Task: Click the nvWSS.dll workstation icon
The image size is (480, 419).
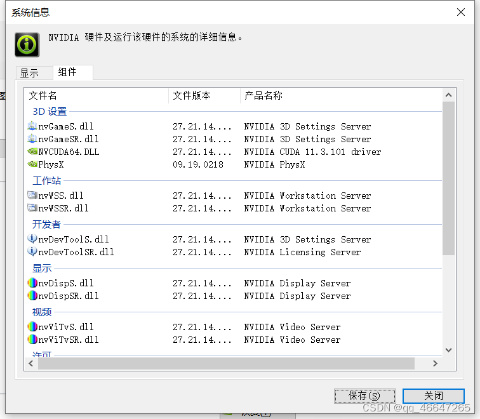Action: (x=32, y=195)
